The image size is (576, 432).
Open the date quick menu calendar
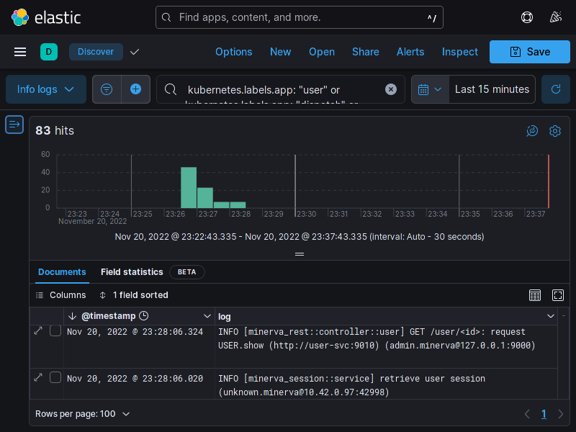pyautogui.click(x=429, y=89)
